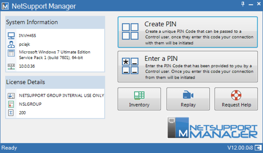Click the Create PIN button
263x153 pixels.
coord(188,32)
